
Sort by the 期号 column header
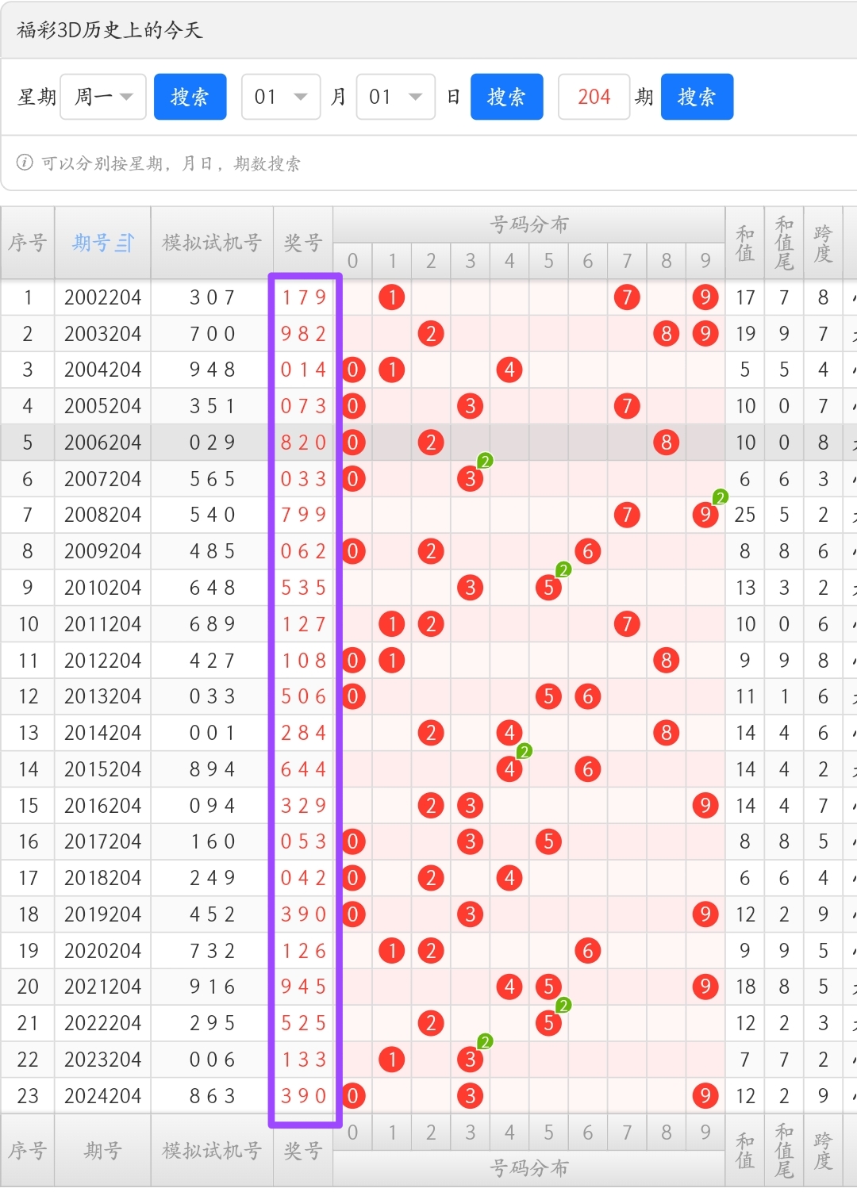(x=103, y=243)
